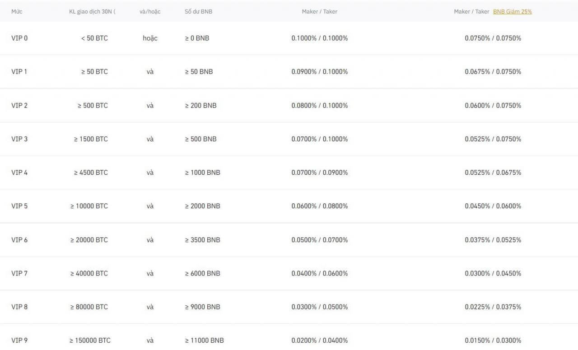Click the '≥ 40000 BTC' volume cell
The height and width of the screenshot is (350, 578).
(89, 273)
